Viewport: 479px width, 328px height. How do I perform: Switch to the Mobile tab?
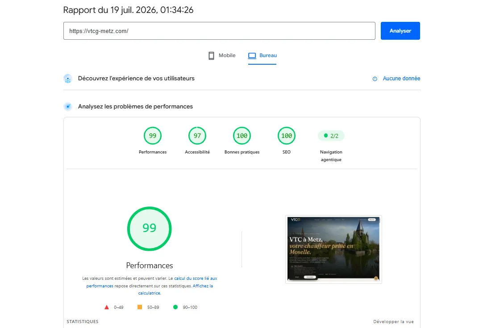pos(222,56)
